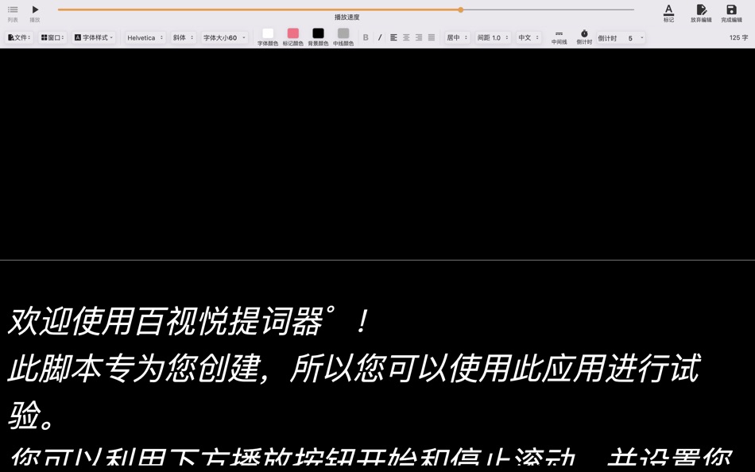Align text right
The width and height of the screenshot is (755, 472).
pyautogui.click(x=419, y=37)
